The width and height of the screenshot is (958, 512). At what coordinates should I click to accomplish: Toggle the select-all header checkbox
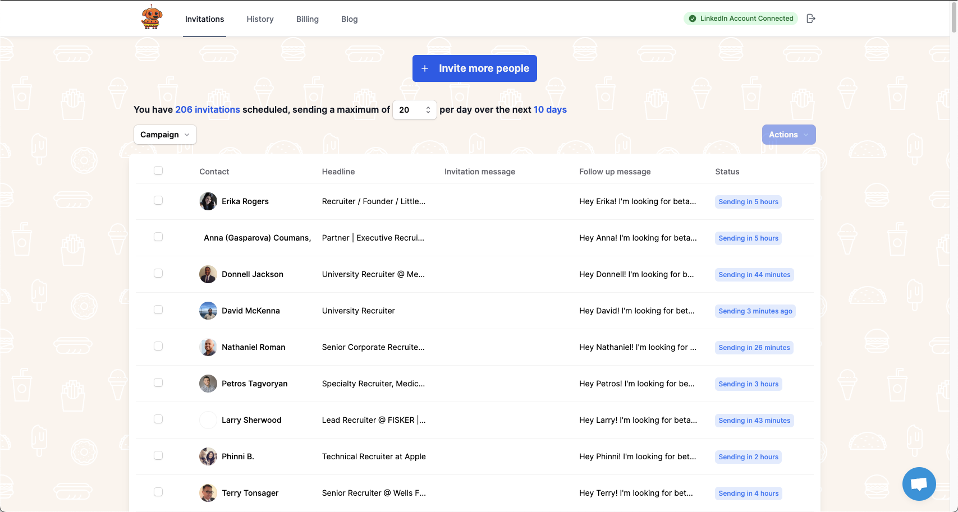[158, 170]
